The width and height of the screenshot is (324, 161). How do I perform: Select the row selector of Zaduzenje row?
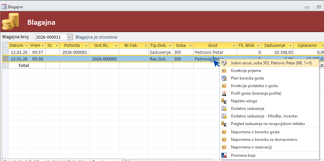[x=5, y=52]
